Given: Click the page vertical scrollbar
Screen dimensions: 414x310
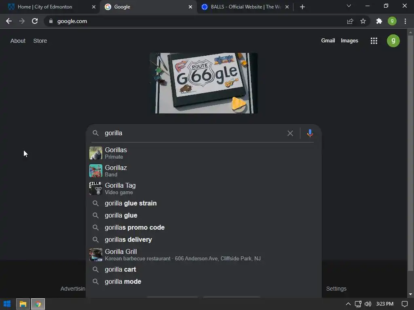Looking at the screenshot, I should [410, 153].
